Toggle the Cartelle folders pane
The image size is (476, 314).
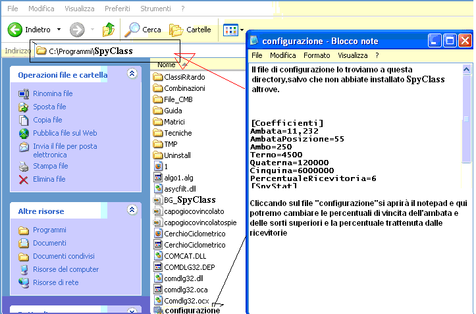(190, 30)
